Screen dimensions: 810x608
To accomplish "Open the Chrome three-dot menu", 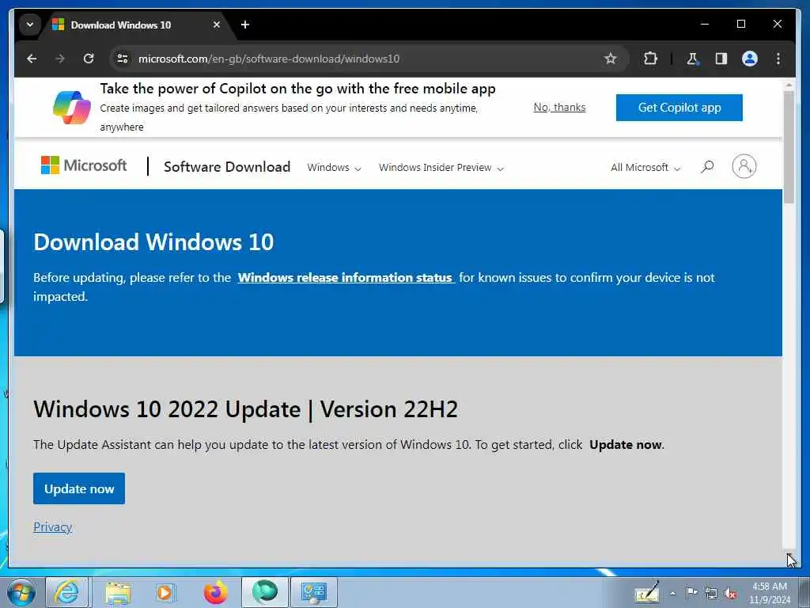I will tap(778, 59).
